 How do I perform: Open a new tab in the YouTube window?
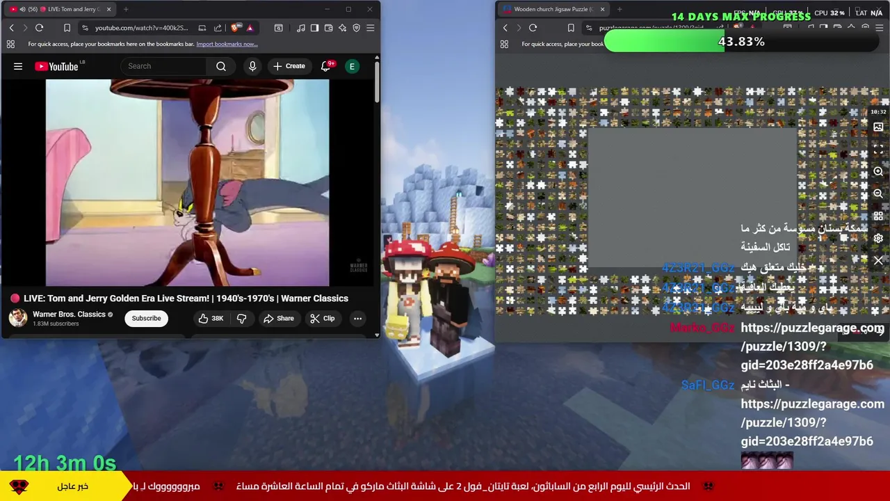(126, 9)
